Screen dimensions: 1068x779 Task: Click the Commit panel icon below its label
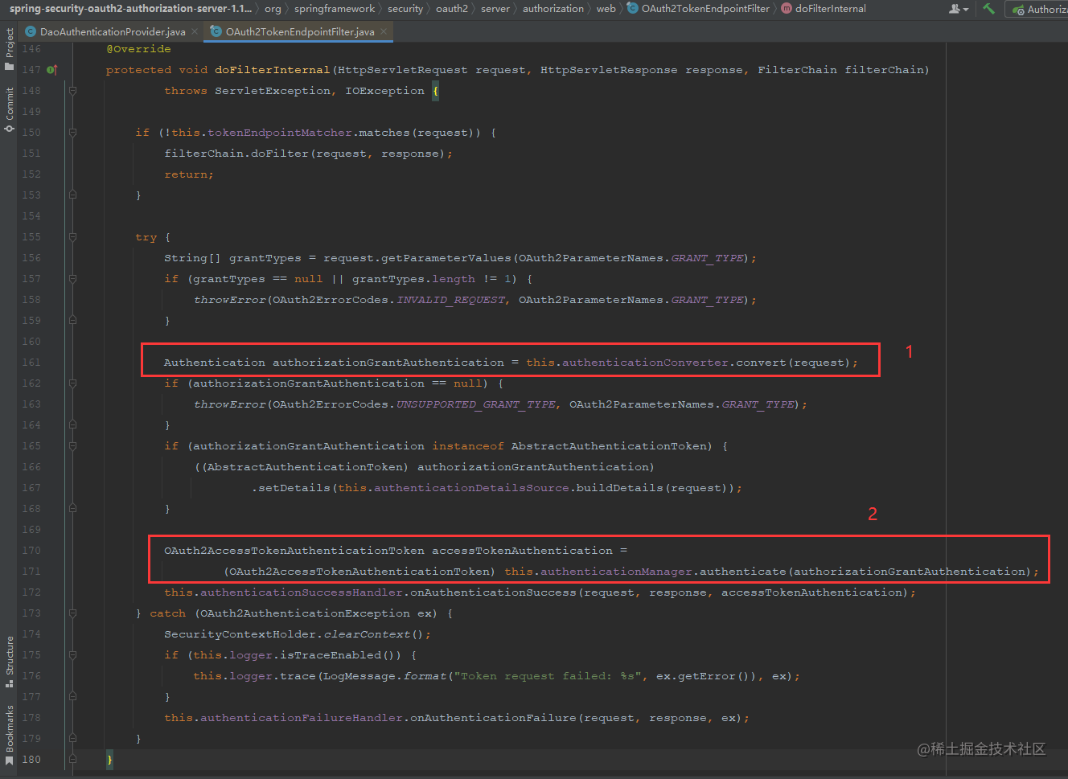pyautogui.click(x=9, y=129)
